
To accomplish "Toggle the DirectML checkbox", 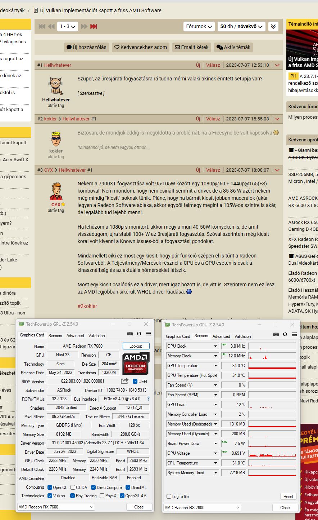I will tap(128, 487).
